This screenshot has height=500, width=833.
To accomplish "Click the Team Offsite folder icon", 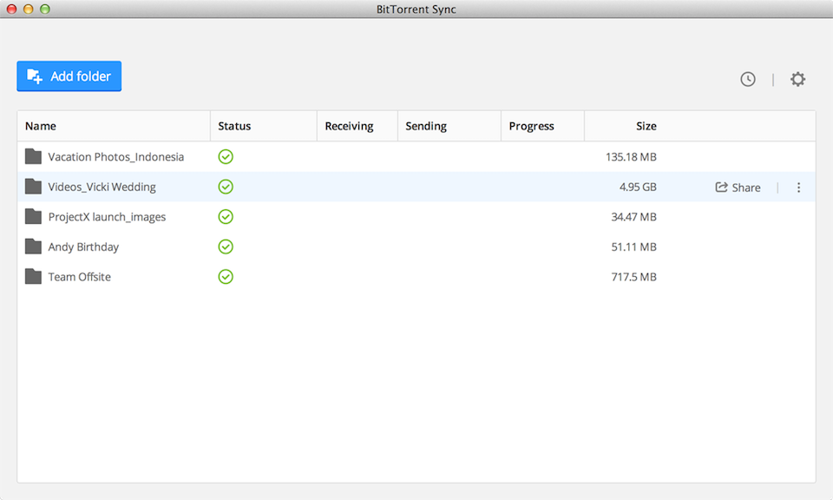I will click(33, 276).
